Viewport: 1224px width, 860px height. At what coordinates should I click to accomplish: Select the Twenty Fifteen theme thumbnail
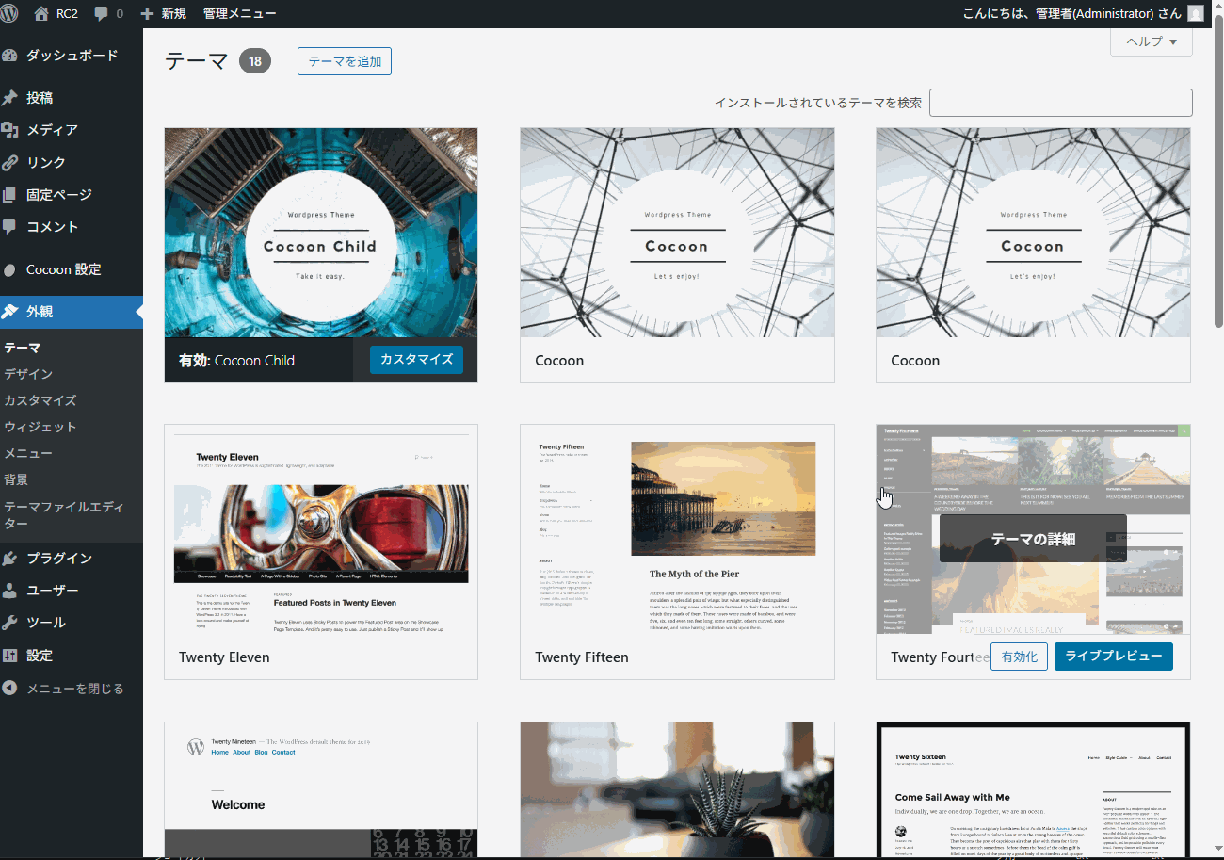677,529
